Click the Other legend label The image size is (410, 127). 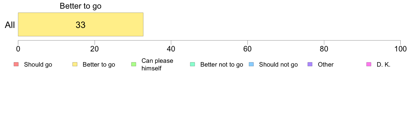tap(326, 65)
